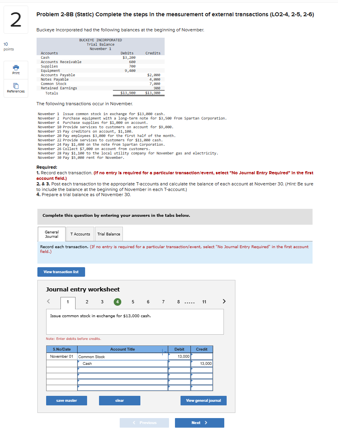Click the disabled Previous button

pos(144,422)
